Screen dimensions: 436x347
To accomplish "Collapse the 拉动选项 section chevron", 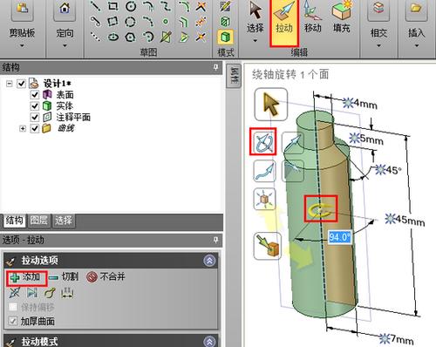I will point(209,261).
